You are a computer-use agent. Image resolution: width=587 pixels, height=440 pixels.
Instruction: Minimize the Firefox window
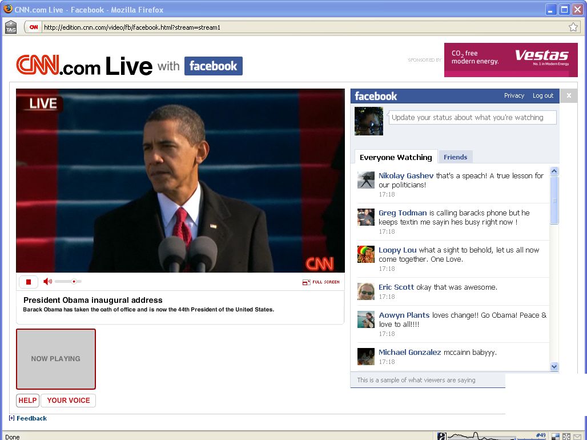pos(550,9)
